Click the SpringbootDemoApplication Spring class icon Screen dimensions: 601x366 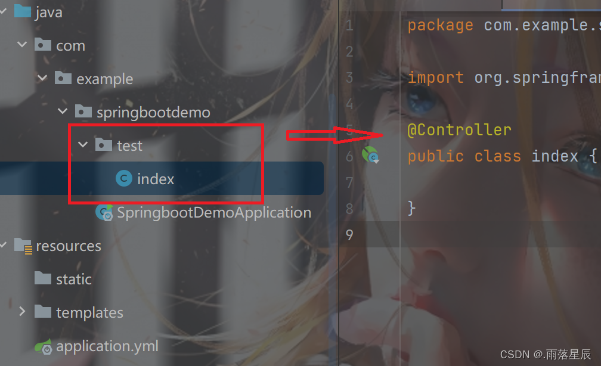click(104, 212)
